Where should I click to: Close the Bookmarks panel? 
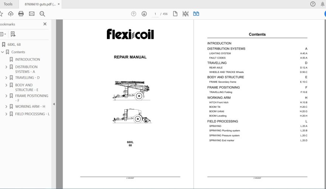click(45, 24)
